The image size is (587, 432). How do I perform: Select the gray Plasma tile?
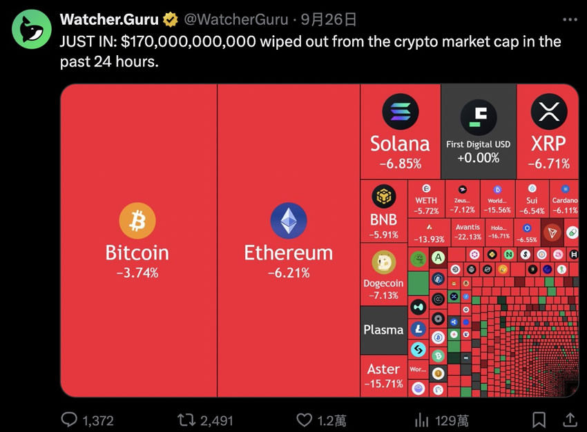384,330
